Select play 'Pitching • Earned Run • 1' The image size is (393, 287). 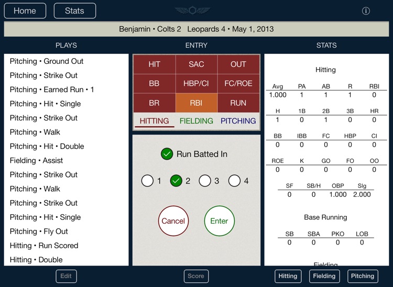66,90
